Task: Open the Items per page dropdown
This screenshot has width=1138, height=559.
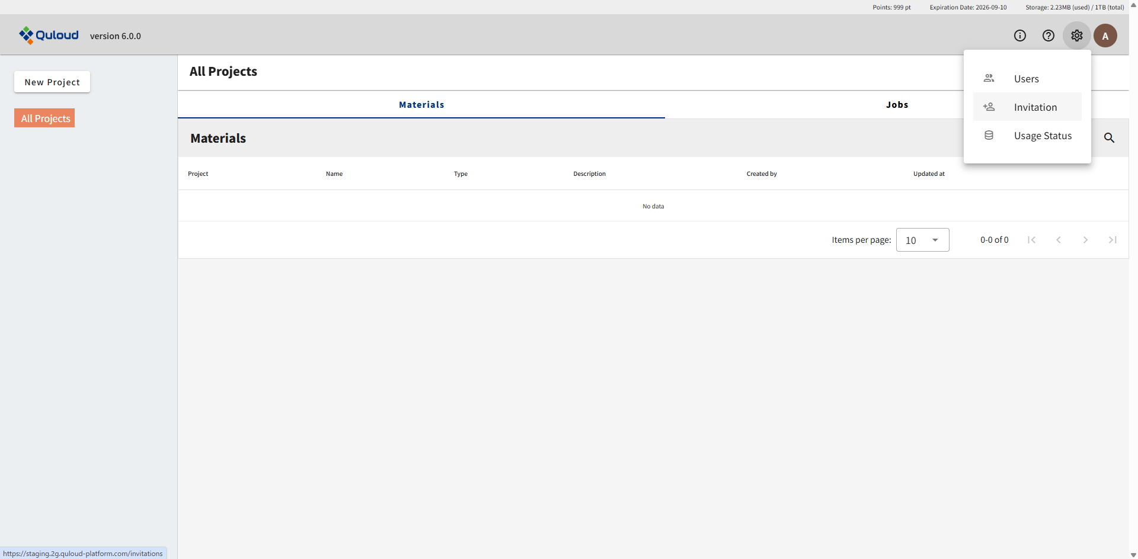Action: pyautogui.click(x=922, y=240)
